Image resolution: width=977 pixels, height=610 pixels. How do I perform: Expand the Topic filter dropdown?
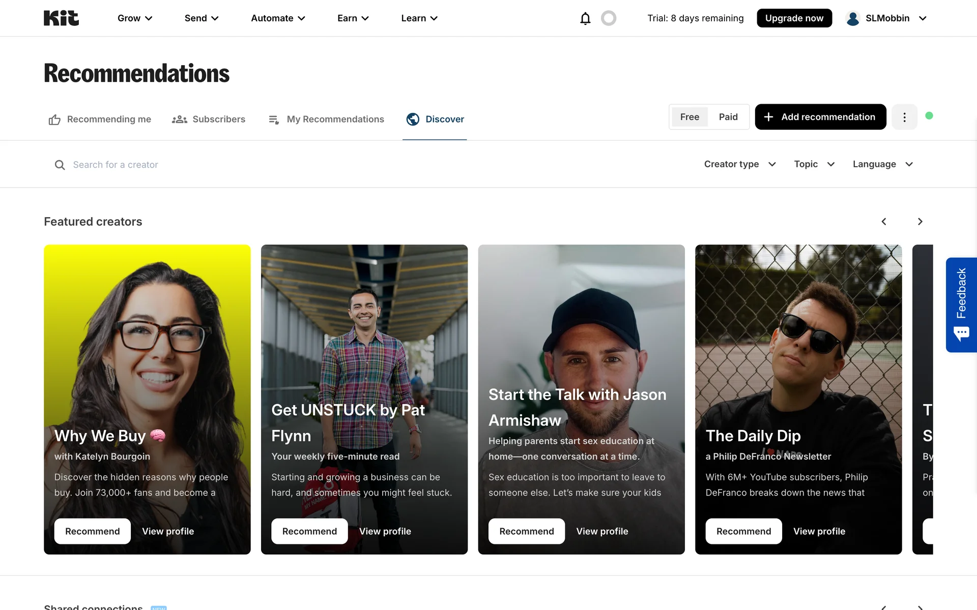click(x=814, y=164)
